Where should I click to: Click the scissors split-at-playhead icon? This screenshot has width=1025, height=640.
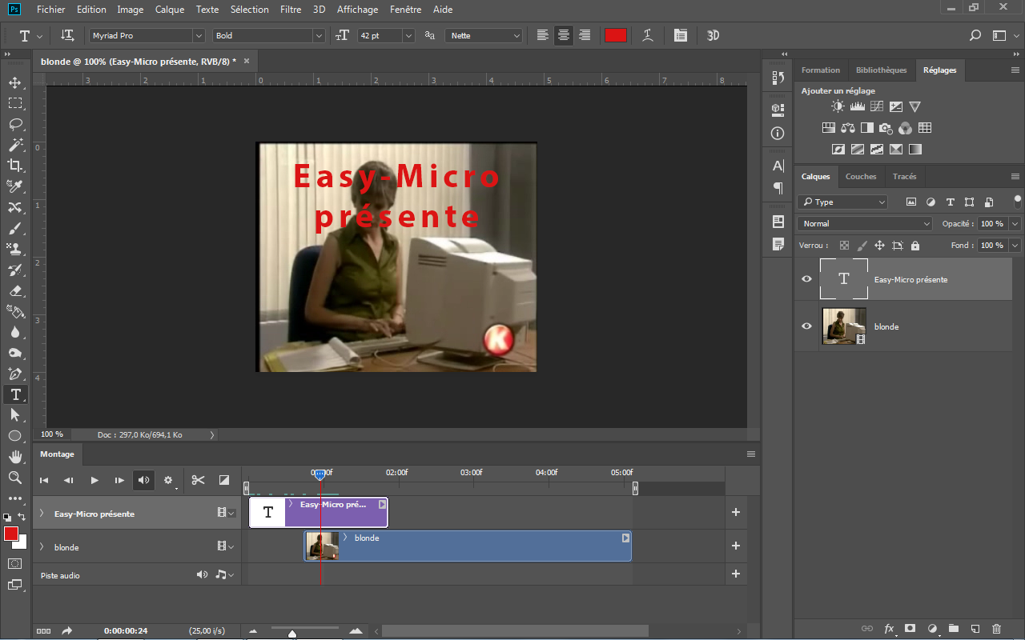[198, 480]
